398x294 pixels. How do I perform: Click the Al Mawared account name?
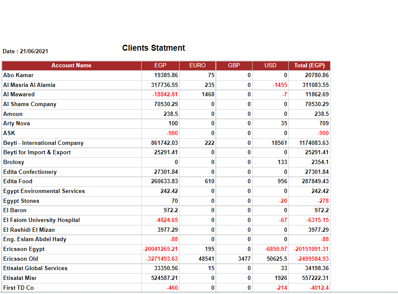click(19, 94)
